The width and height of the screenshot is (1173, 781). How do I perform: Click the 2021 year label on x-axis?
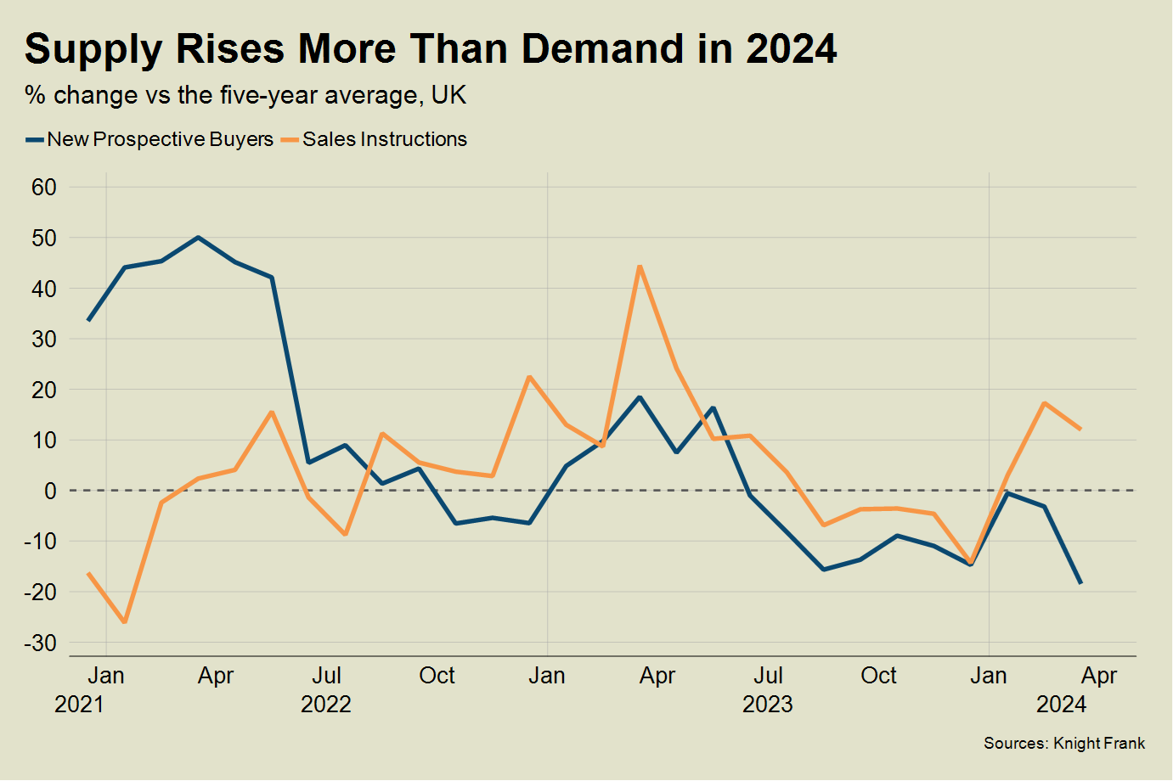pyautogui.click(x=79, y=705)
